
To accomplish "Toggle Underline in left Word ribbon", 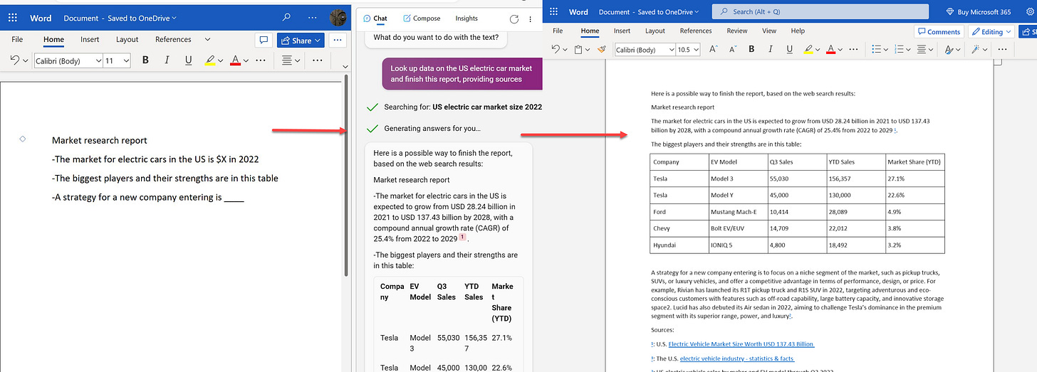I will pyautogui.click(x=188, y=60).
